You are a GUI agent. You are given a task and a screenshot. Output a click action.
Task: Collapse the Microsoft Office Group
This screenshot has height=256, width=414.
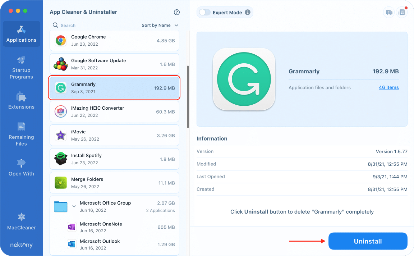tap(74, 206)
